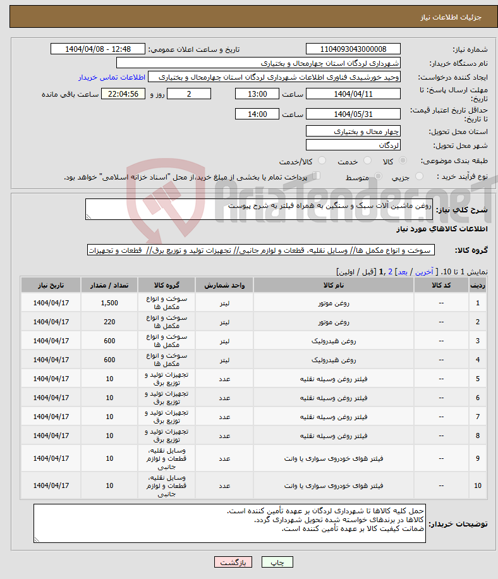This screenshot has width=498, height=579.
Task: Click the resize handle of شرح کلی نیاز box
Action: point(88,217)
